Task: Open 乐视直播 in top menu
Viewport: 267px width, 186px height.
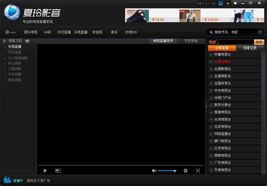Action: click(x=81, y=32)
